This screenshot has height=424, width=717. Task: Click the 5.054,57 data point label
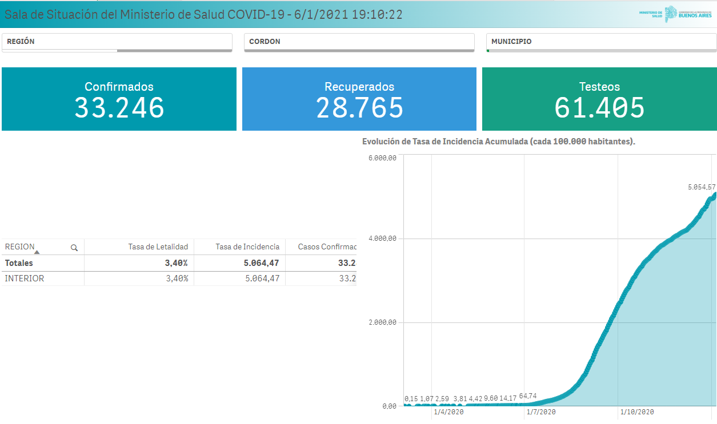(702, 187)
